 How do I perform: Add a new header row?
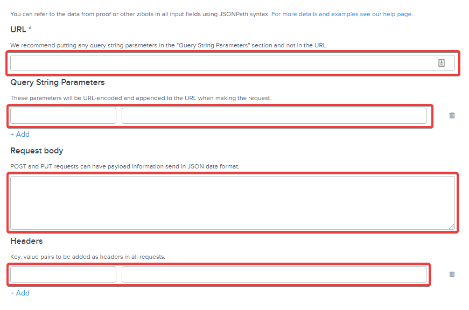[20, 293]
